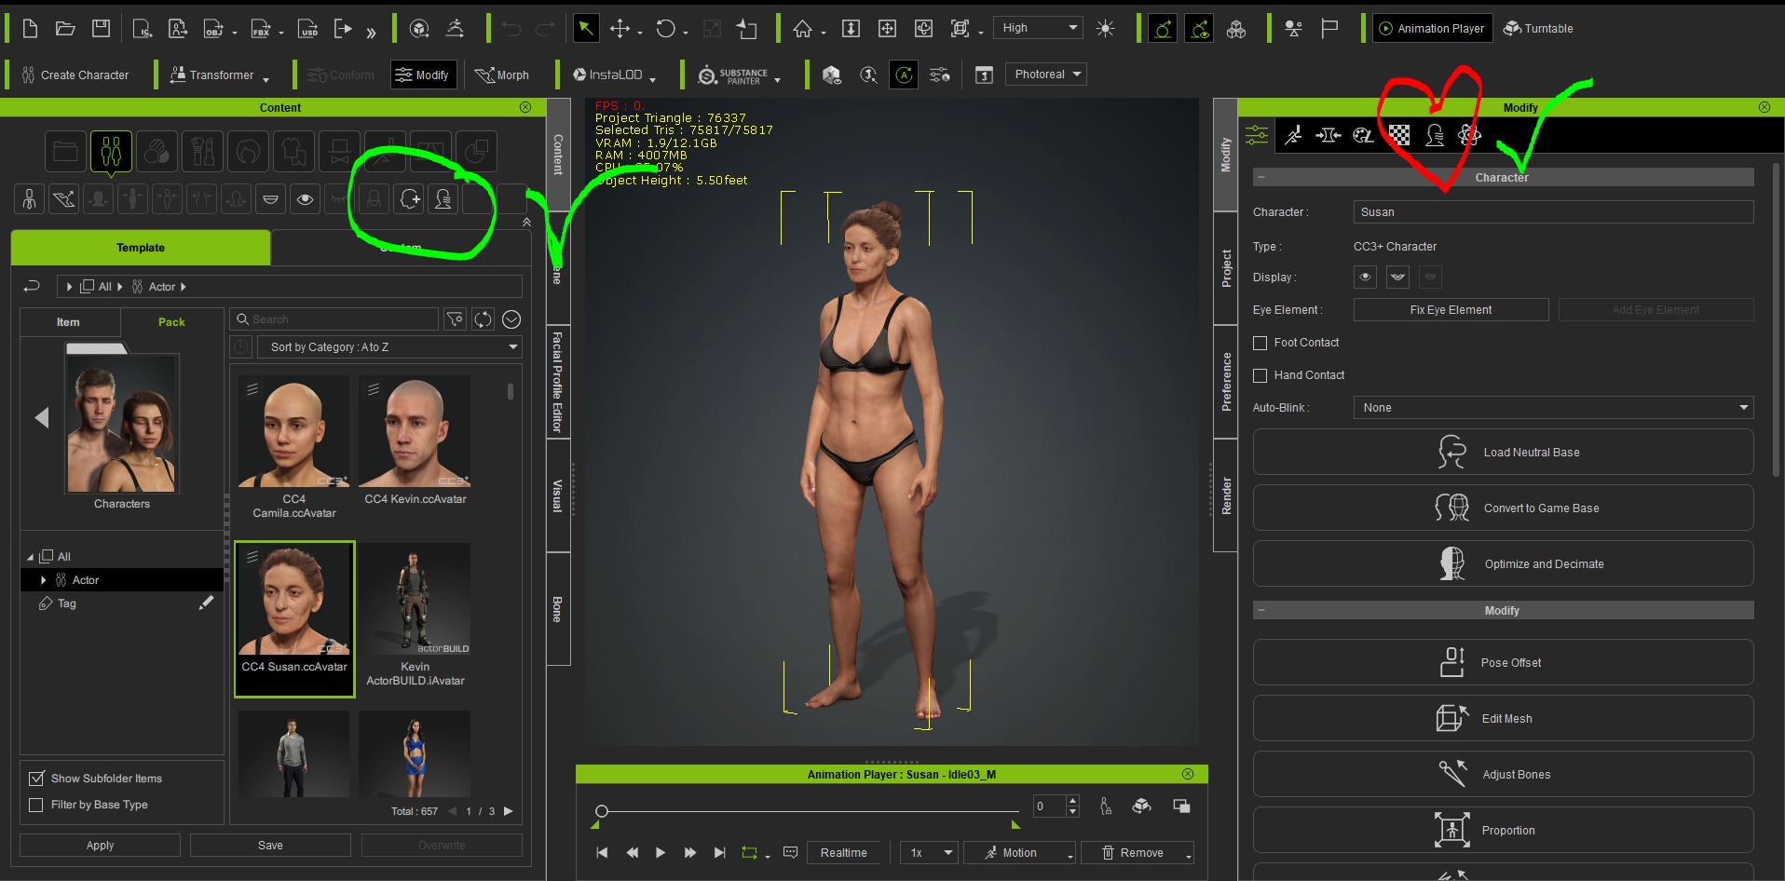Play the animation in Animation Player

[661, 853]
